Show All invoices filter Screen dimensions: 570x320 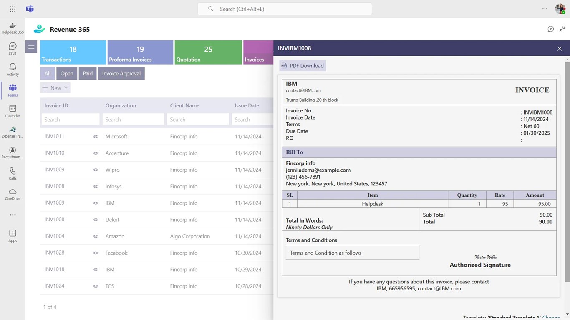[48, 73]
